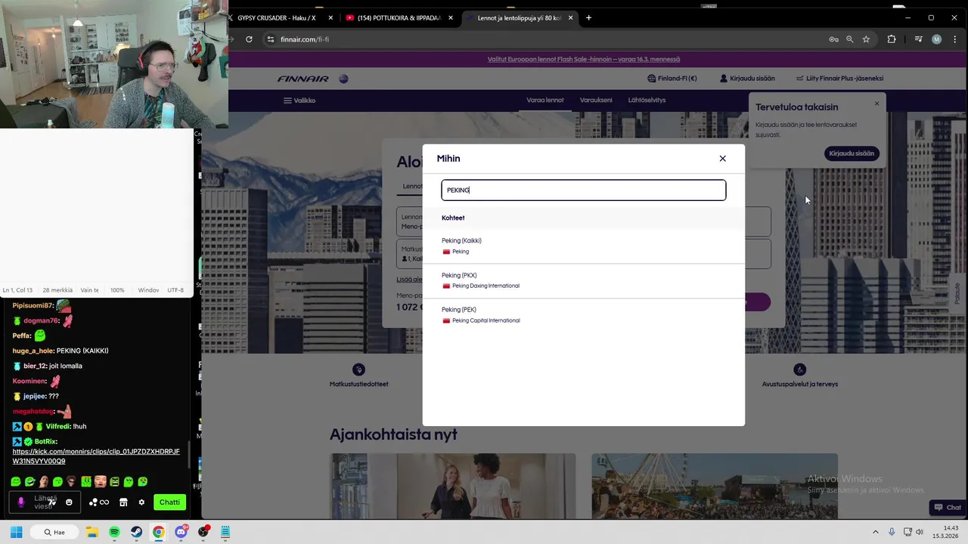Click the purple microphone icon in chat
The height and width of the screenshot is (544, 968).
click(x=20, y=502)
